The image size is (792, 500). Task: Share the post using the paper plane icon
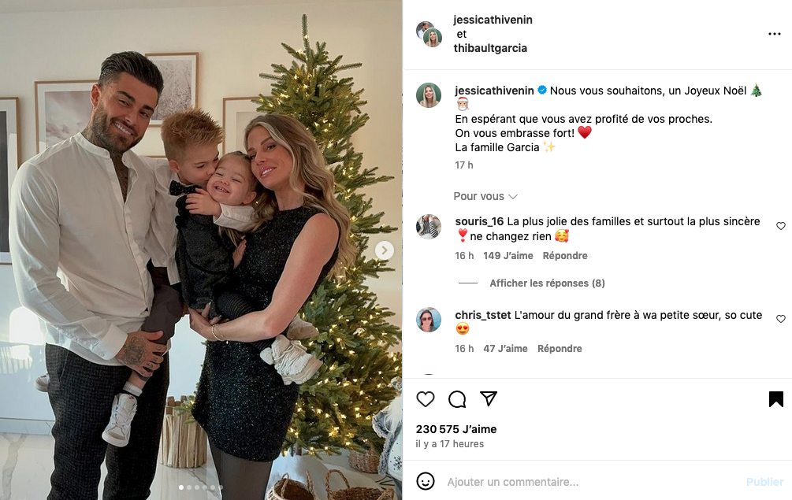[x=489, y=399]
